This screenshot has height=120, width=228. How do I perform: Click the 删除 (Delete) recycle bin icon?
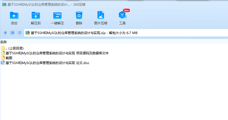click(79, 15)
